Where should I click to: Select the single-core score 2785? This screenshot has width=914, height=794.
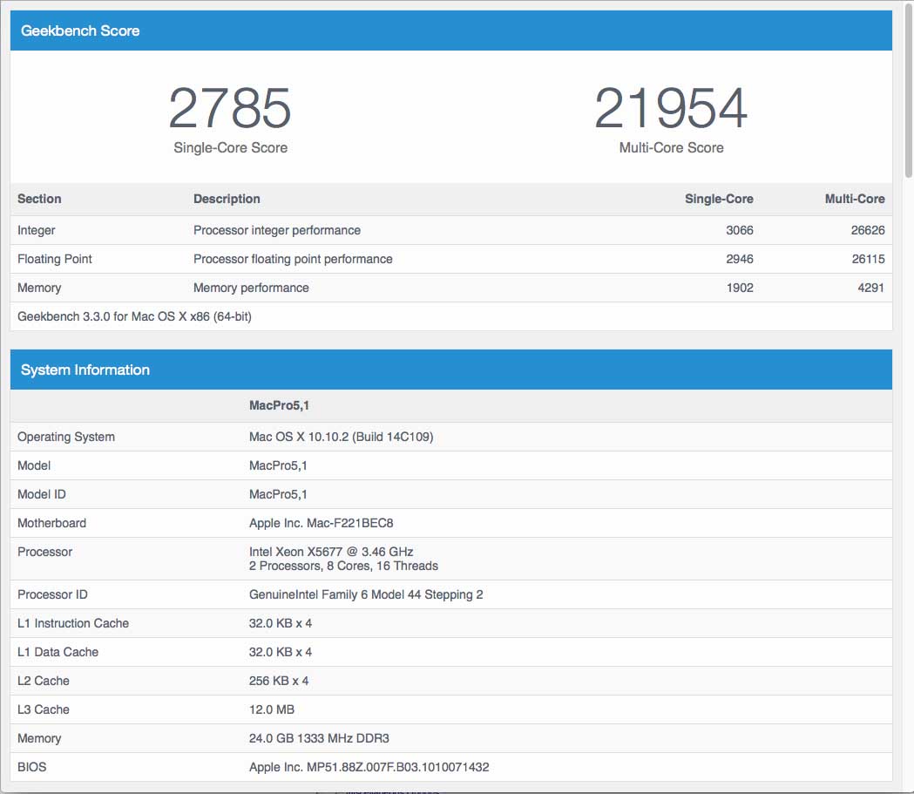[x=230, y=108]
